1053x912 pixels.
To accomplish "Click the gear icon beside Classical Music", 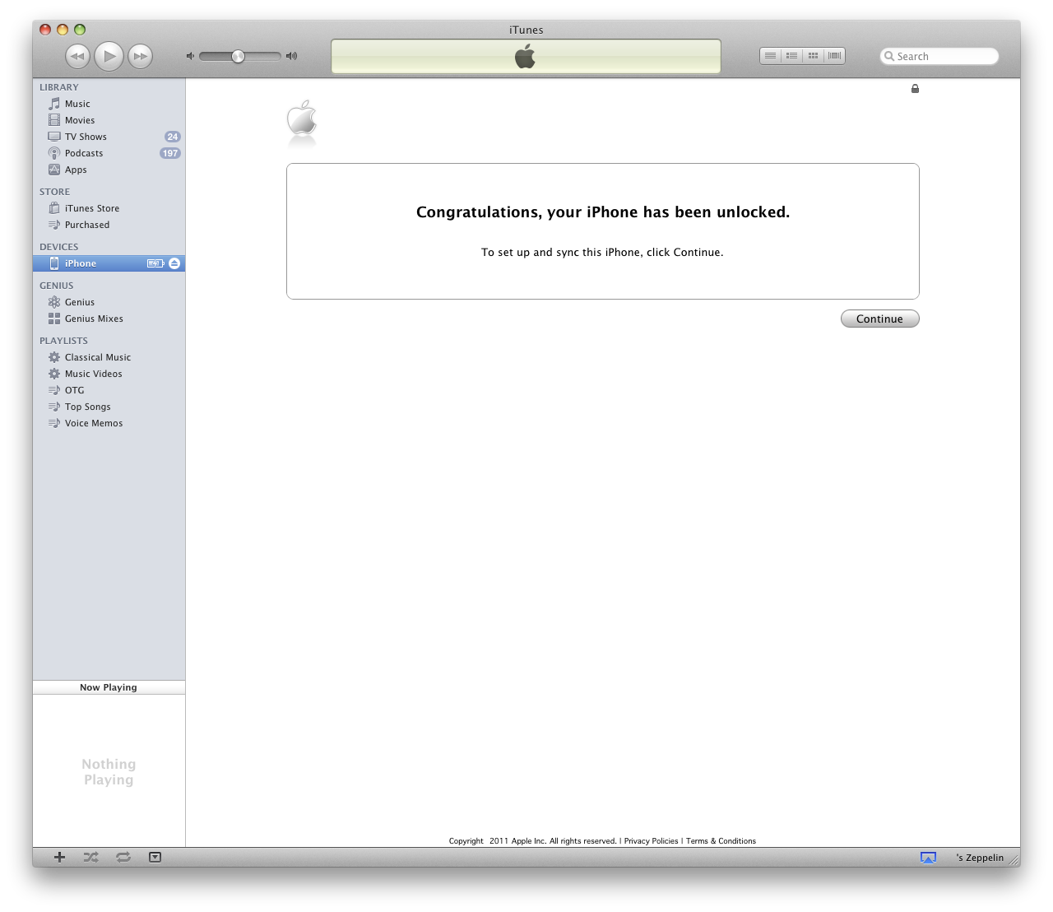I will click(54, 357).
